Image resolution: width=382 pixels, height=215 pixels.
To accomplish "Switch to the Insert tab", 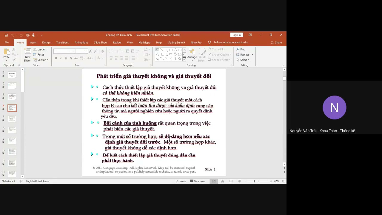I will pos(33,42).
